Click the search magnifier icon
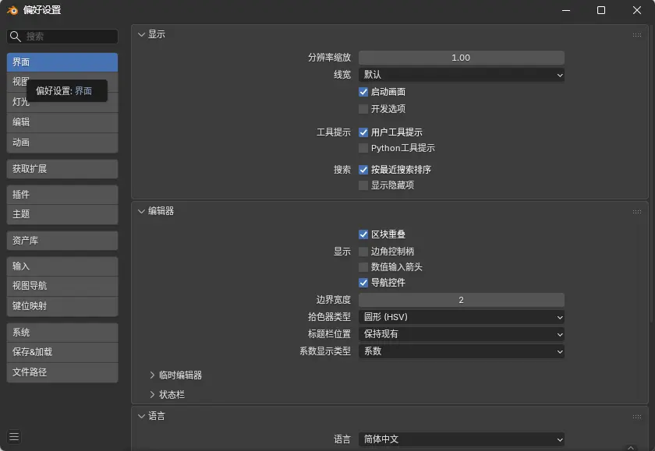 [x=15, y=37]
